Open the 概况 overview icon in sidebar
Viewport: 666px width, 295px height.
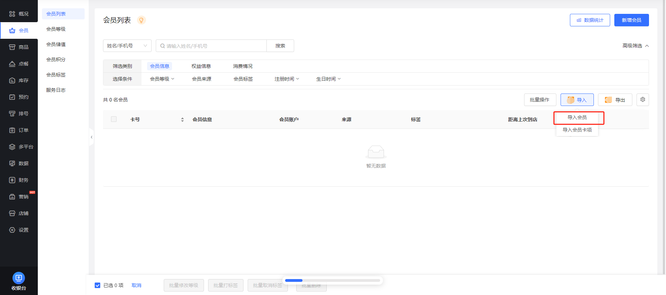[12, 14]
